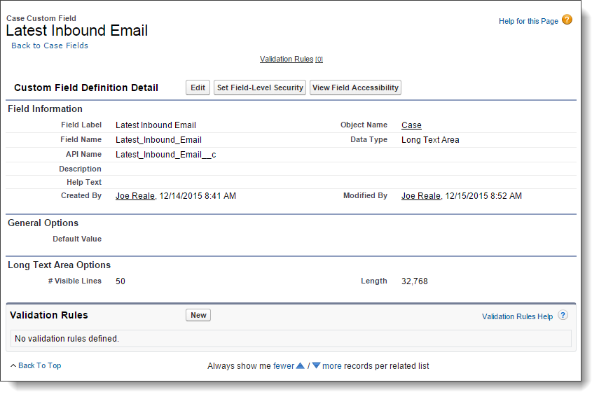The width and height of the screenshot is (599, 399).
Task: Click the Latest_Inbound_Email field name value
Action: pos(158,140)
